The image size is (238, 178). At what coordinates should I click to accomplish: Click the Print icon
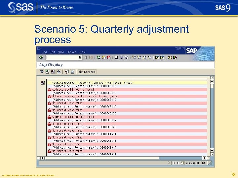click(116, 57)
